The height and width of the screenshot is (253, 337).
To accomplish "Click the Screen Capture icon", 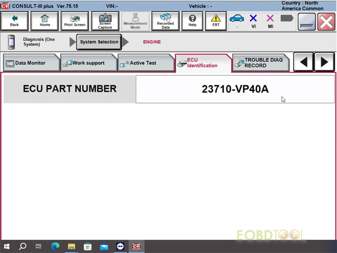I will (x=105, y=21).
